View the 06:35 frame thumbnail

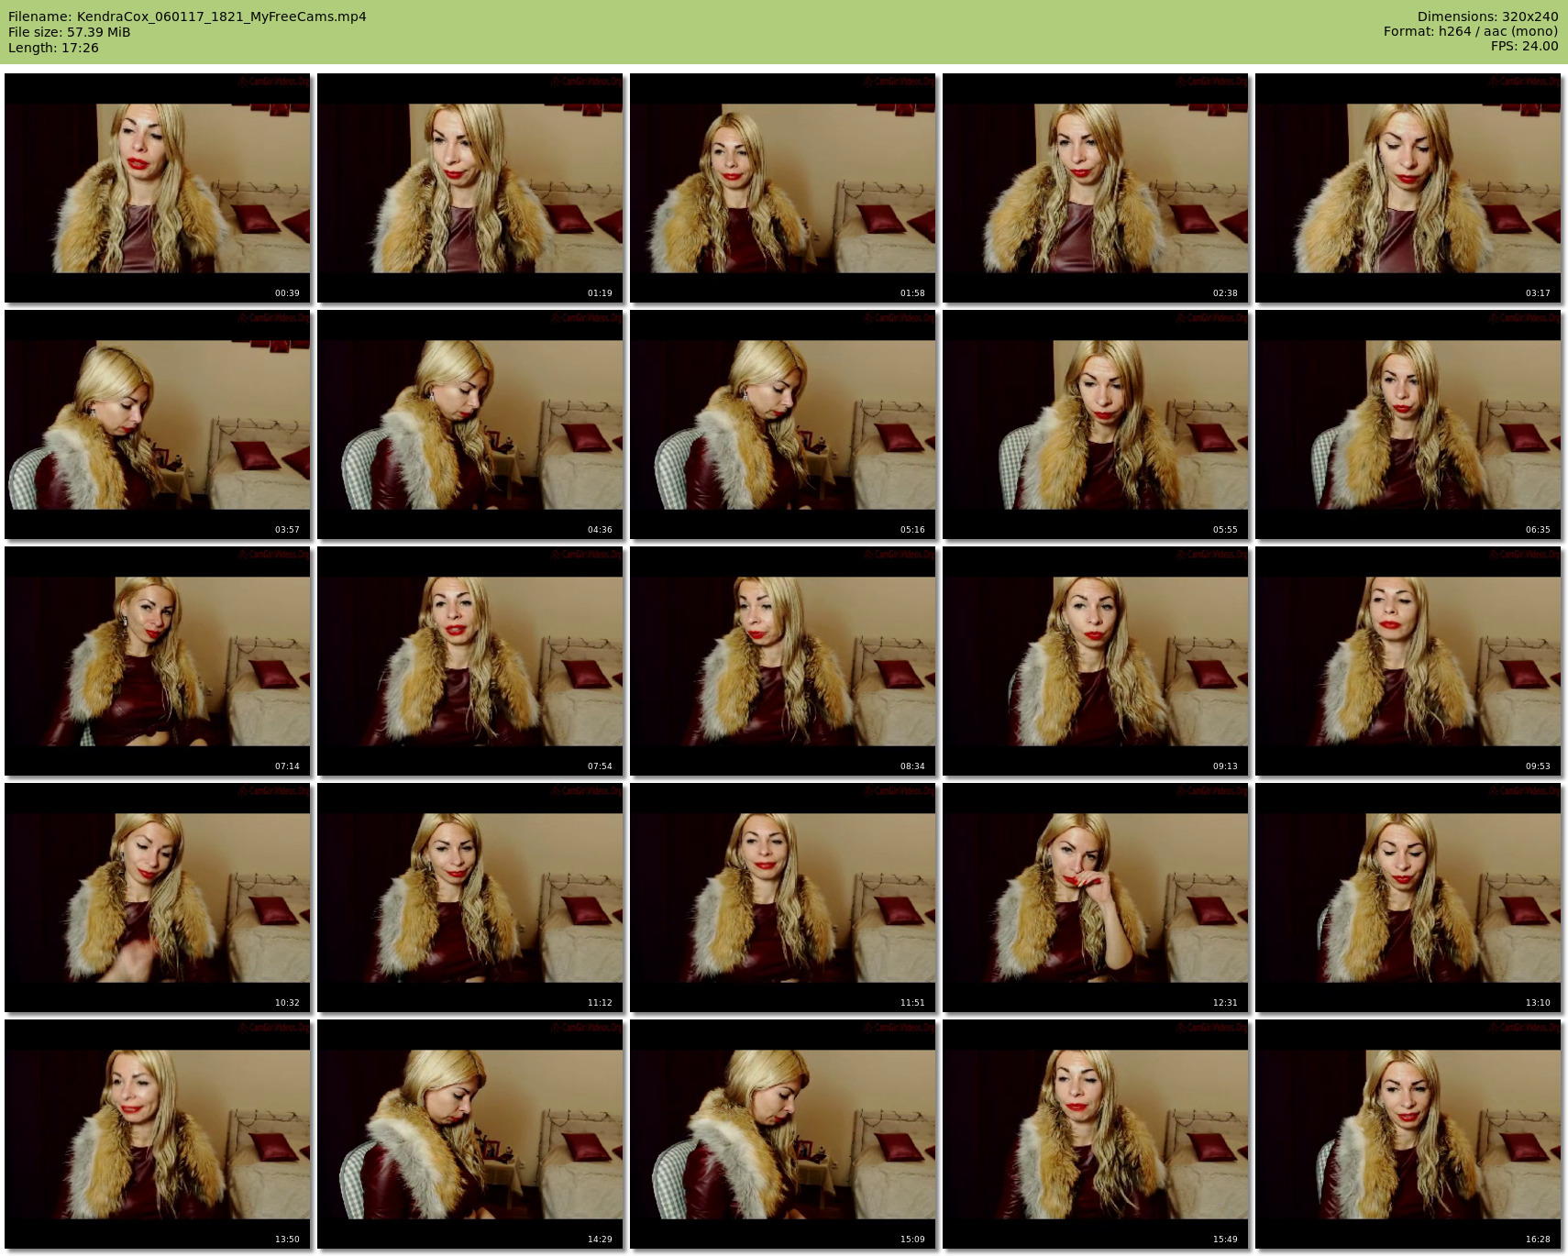coord(1408,424)
